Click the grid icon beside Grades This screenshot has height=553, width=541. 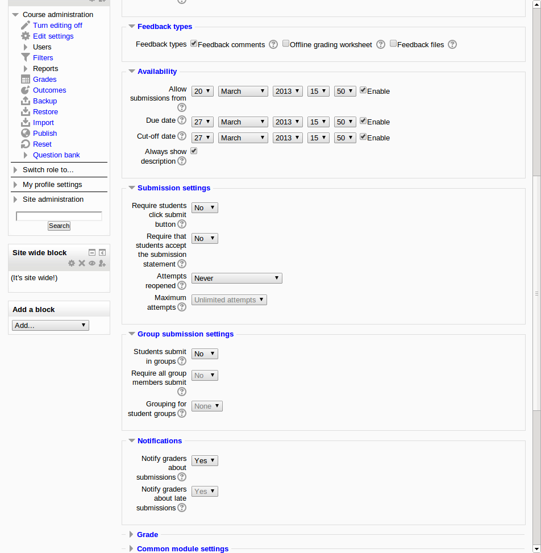pos(26,80)
